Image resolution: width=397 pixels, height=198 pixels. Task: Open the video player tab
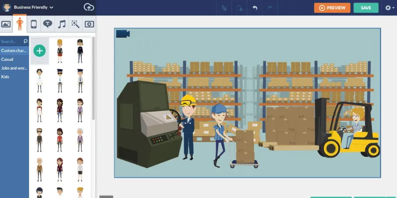(89, 24)
